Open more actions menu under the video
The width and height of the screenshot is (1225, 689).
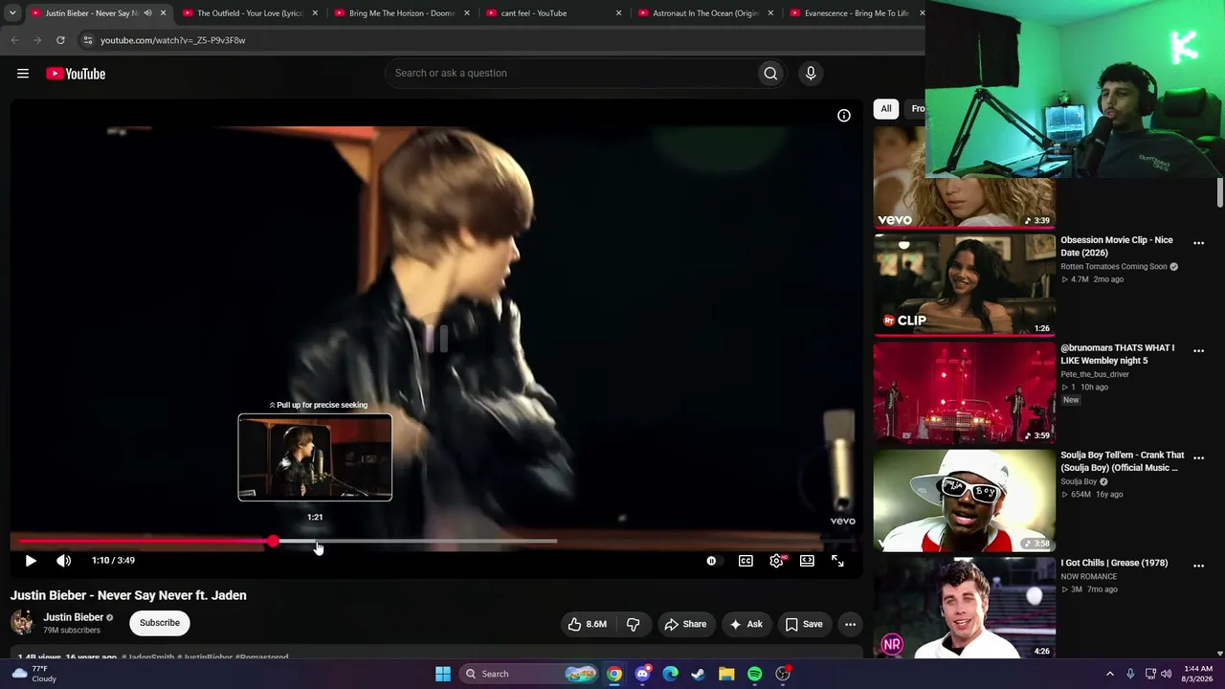tap(850, 624)
